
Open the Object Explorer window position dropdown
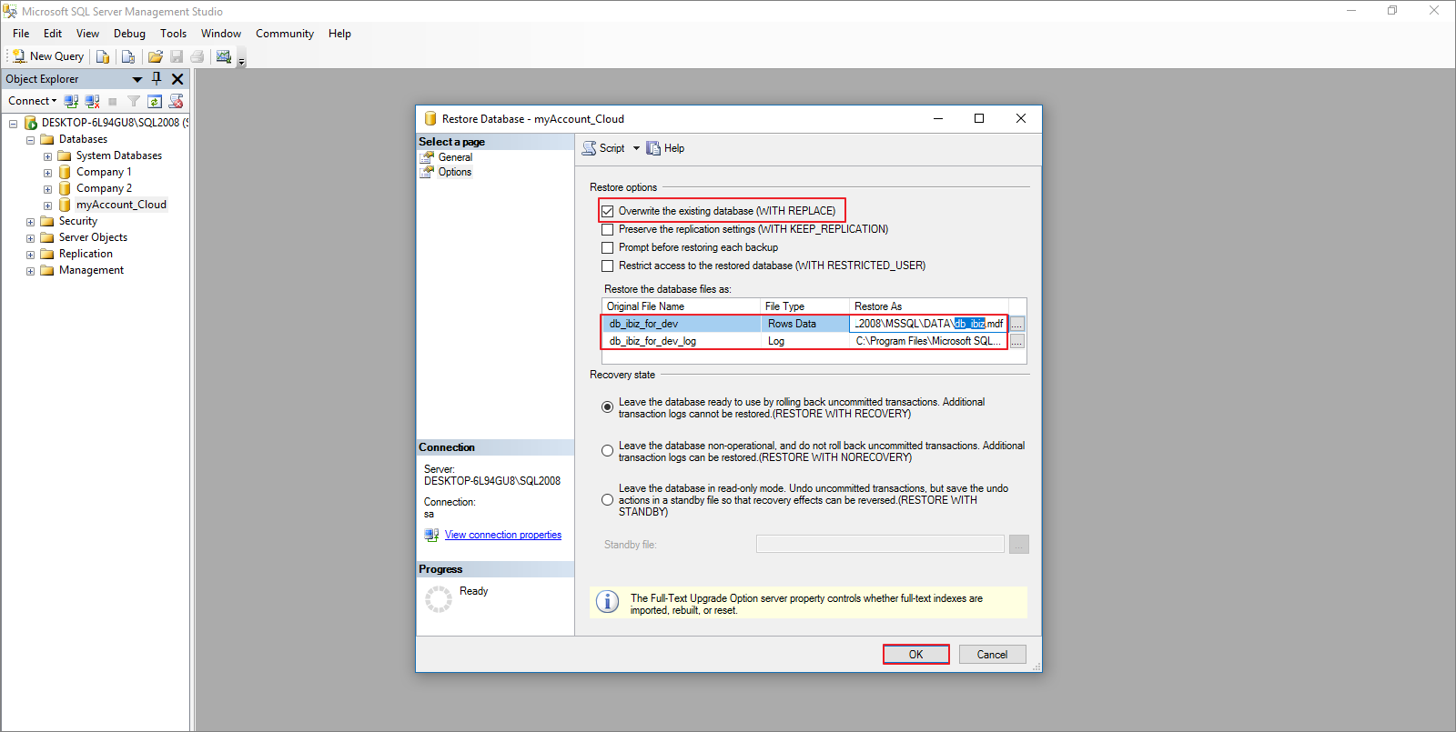pyautogui.click(x=137, y=79)
